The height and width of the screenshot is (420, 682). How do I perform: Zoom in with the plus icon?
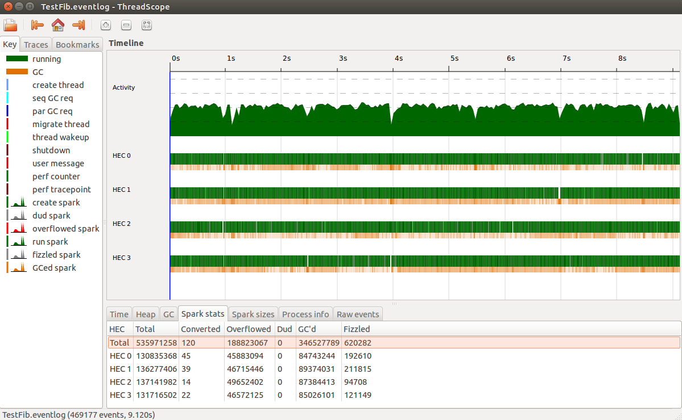point(106,25)
